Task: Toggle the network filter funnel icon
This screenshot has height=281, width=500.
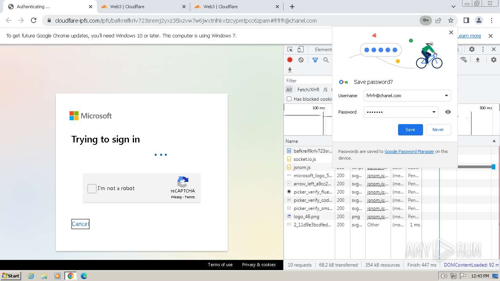Action: point(315,60)
